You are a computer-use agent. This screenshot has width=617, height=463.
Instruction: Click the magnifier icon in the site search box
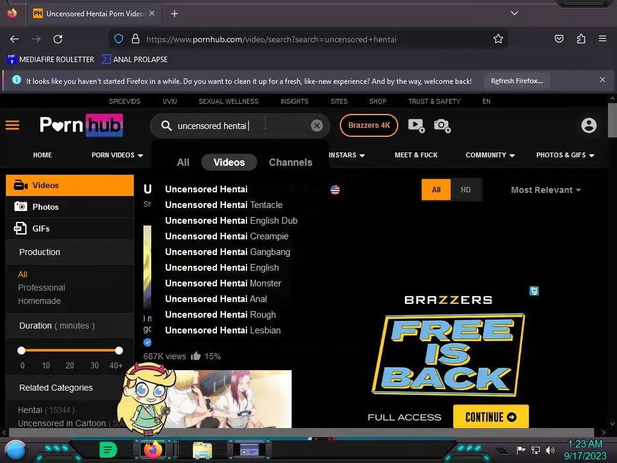pyautogui.click(x=166, y=125)
